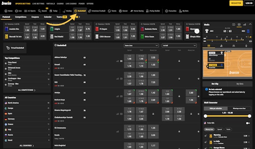Image resolution: width=255 pixels, height=149 pixels.
Task: Toggle the Money Line filter chip
Action: pyautogui.click(x=209, y=129)
